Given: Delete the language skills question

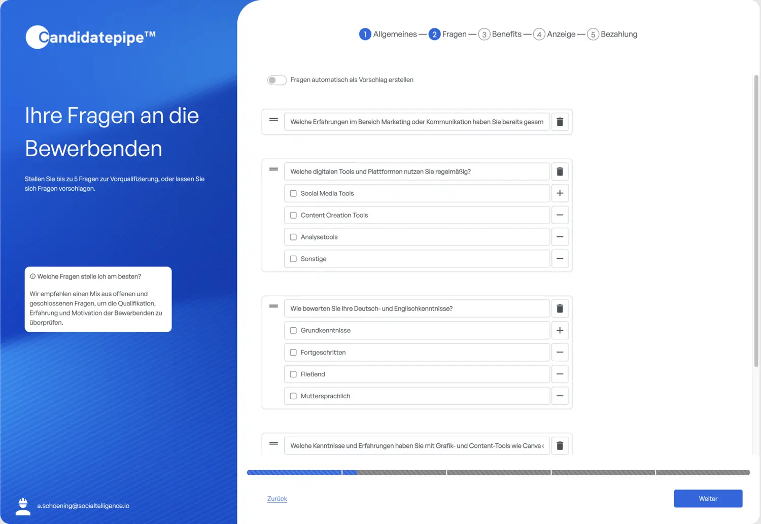Looking at the screenshot, I should (560, 308).
